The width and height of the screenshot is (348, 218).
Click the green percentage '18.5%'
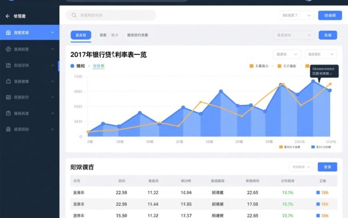click(x=288, y=204)
